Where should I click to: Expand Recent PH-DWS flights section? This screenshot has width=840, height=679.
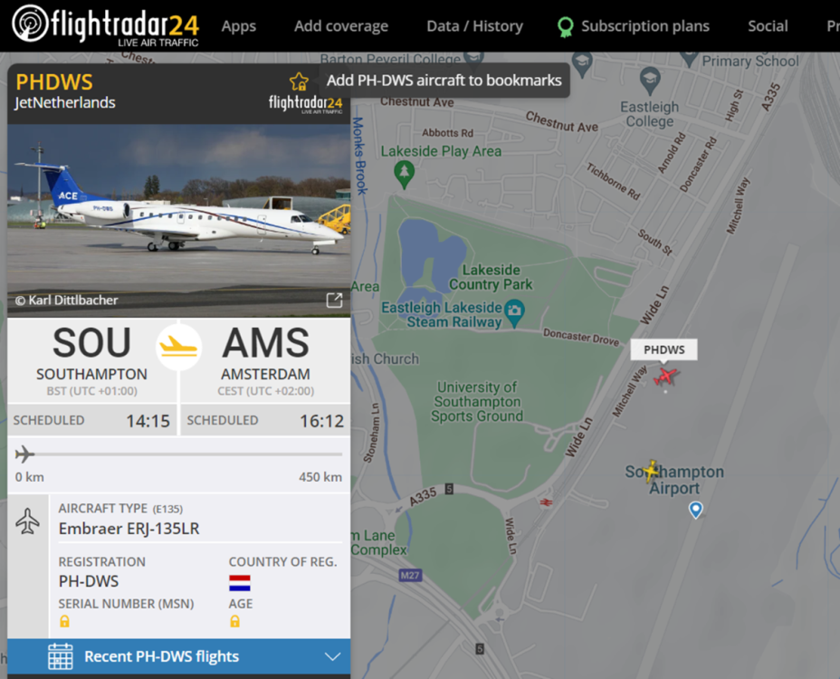(x=179, y=656)
